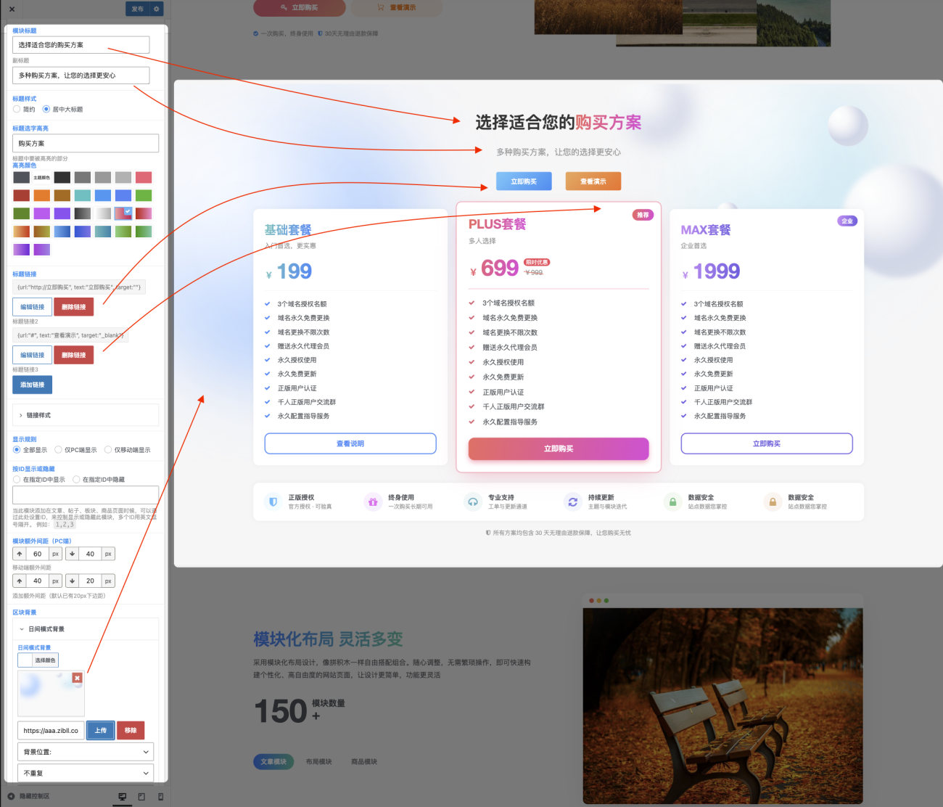Click the 标题选字高亮 input field
Screen dimensions: 943x807
tap(86, 143)
